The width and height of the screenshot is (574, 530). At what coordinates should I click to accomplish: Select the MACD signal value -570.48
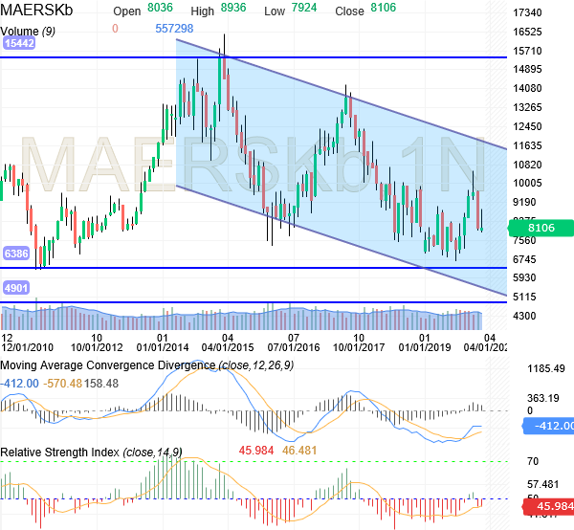click(62, 384)
